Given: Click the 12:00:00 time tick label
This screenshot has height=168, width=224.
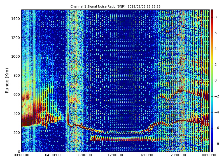Looking at the screenshot, I should pos(115,155).
